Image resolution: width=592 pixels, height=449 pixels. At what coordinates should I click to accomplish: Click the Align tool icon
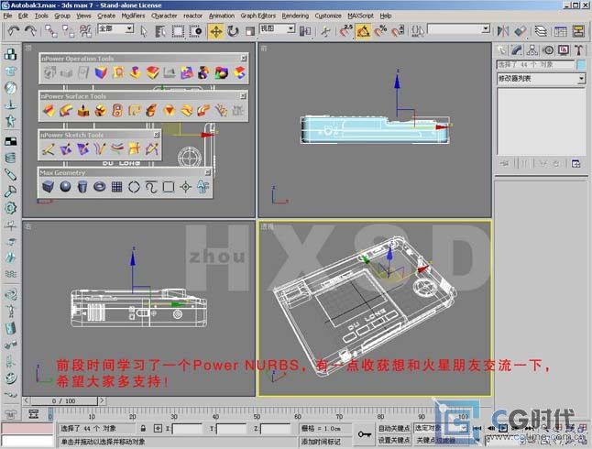[x=521, y=31]
